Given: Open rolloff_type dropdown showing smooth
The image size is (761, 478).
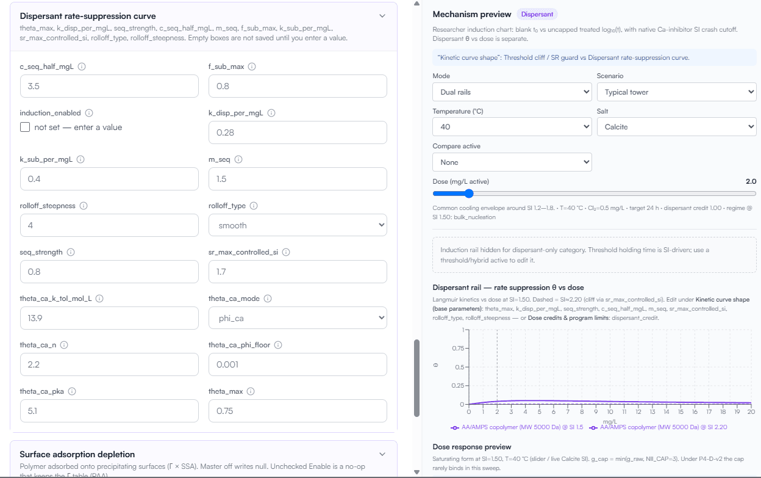Looking at the screenshot, I should (298, 225).
